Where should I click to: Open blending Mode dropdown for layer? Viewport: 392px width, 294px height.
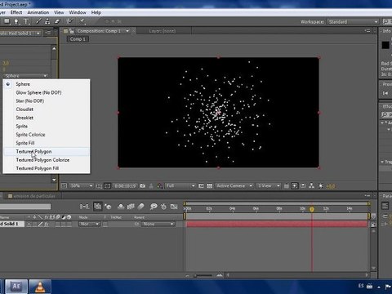coord(89,224)
